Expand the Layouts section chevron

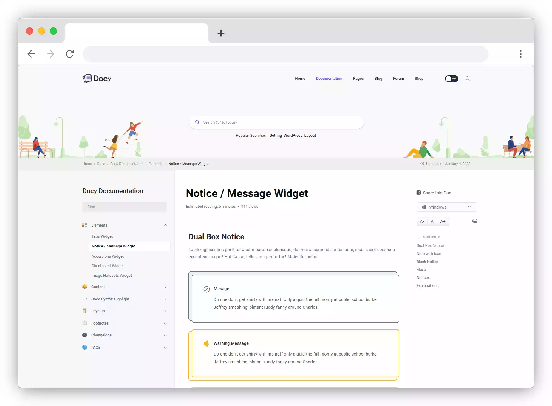(x=165, y=311)
